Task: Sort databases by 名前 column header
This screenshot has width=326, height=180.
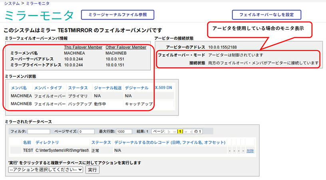Action: point(27,142)
